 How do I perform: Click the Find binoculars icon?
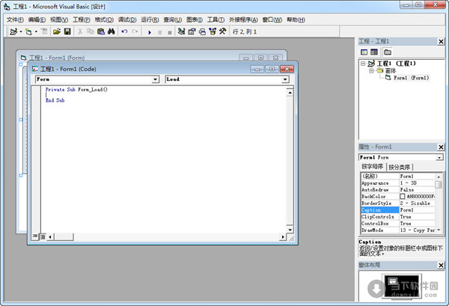tap(111, 31)
